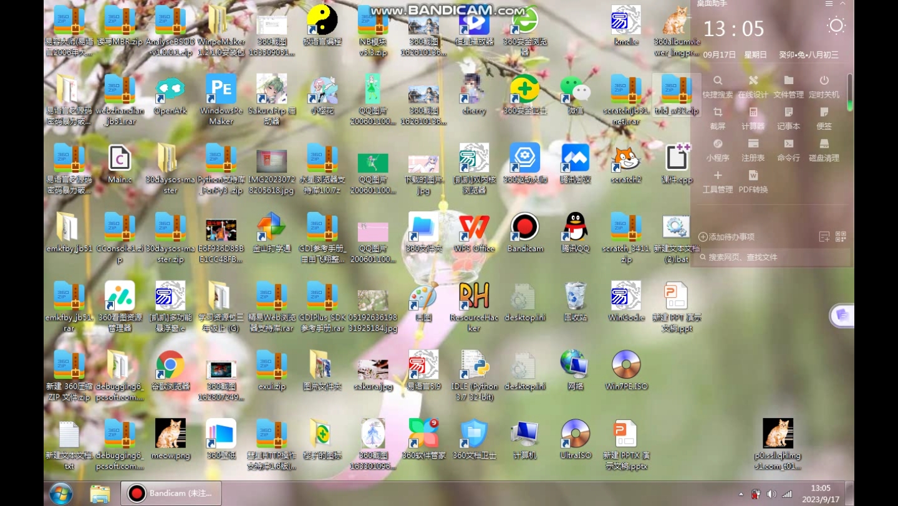Image resolution: width=898 pixels, height=506 pixels.
Task: Select the 腾讯QQ penguin icon
Action: (x=576, y=232)
